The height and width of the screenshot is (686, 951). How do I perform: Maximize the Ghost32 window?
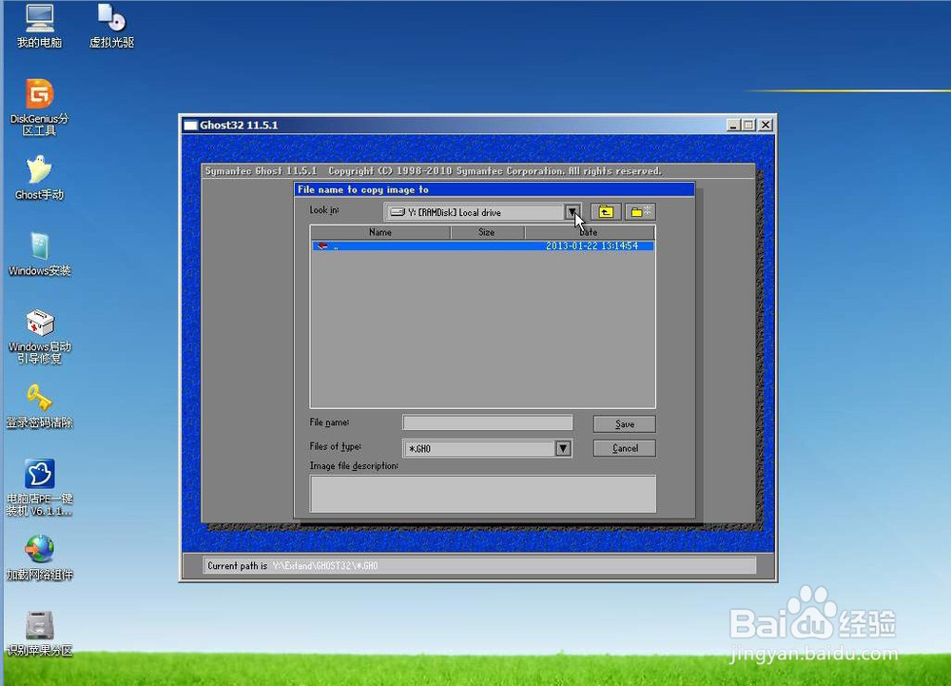748,125
